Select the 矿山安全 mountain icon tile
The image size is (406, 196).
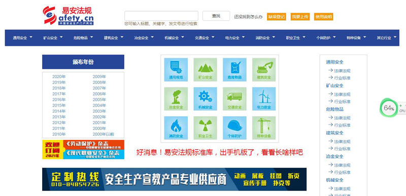[206, 70]
